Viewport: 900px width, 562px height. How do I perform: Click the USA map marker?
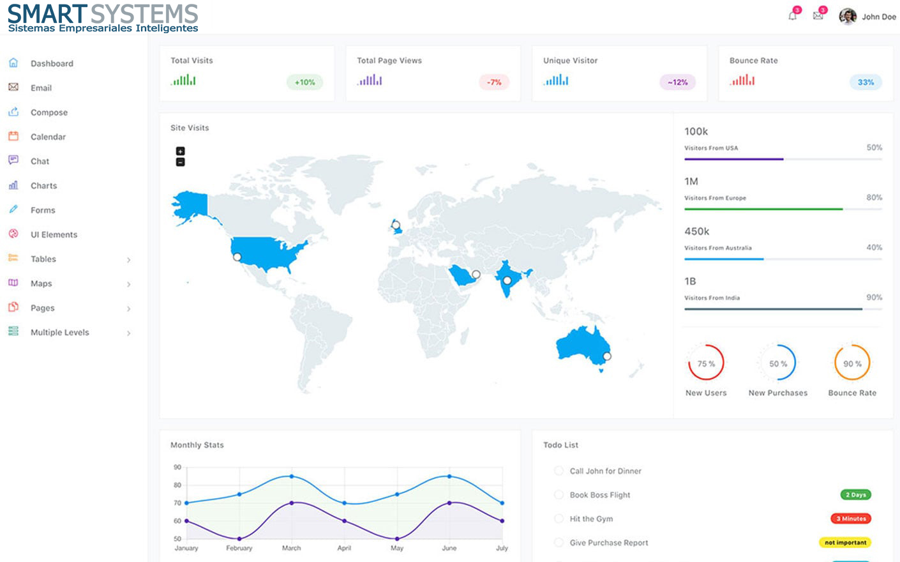point(237,257)
